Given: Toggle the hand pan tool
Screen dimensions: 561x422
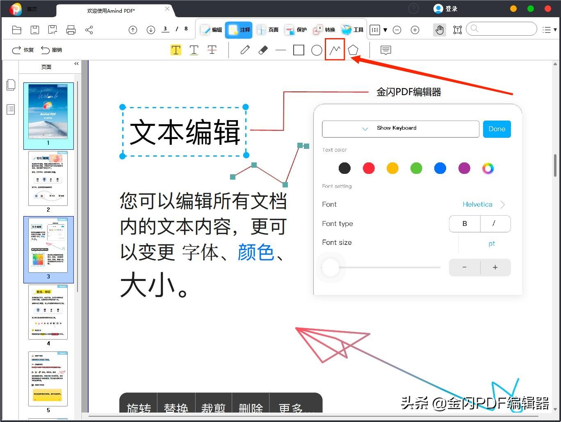Looking at the screenshot, I should pyautogui.click(x=440, y=30).
